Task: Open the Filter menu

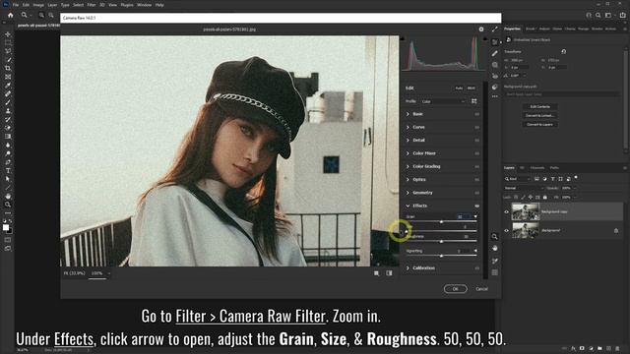Action: coord(92,5)
